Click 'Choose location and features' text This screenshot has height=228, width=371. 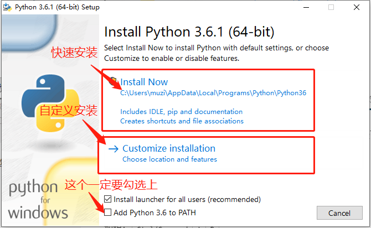click(169, 159)
